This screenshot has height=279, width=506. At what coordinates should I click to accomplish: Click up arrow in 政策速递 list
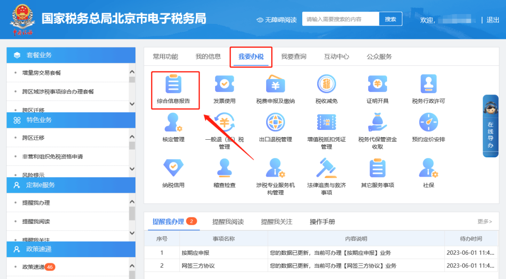132,266
